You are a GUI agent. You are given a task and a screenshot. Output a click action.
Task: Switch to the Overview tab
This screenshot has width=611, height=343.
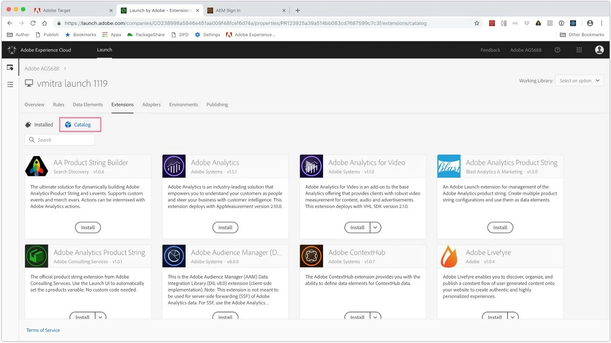[x=34, y=105]
